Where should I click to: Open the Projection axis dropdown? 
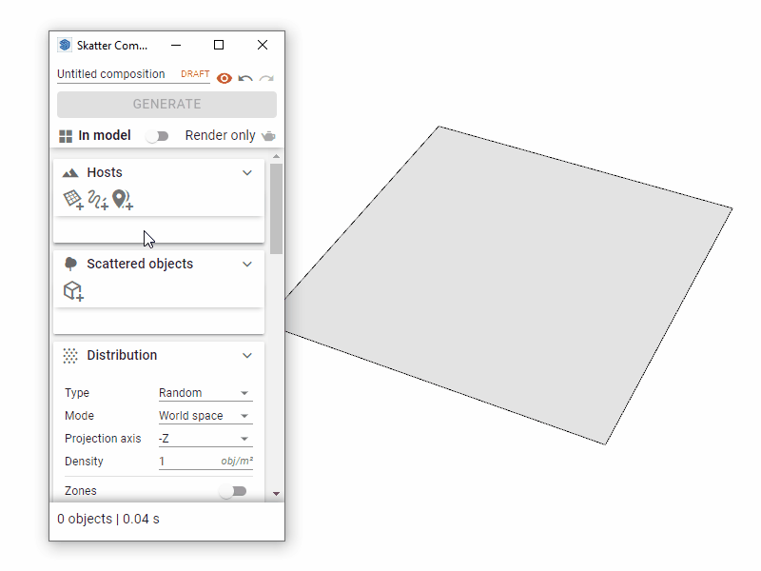pyautogui.click(x=205, y=438)
